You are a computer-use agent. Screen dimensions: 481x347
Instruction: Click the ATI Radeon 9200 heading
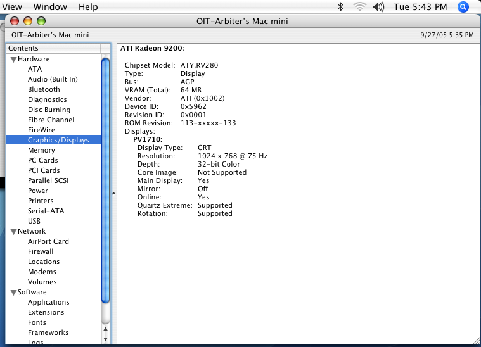152,48
